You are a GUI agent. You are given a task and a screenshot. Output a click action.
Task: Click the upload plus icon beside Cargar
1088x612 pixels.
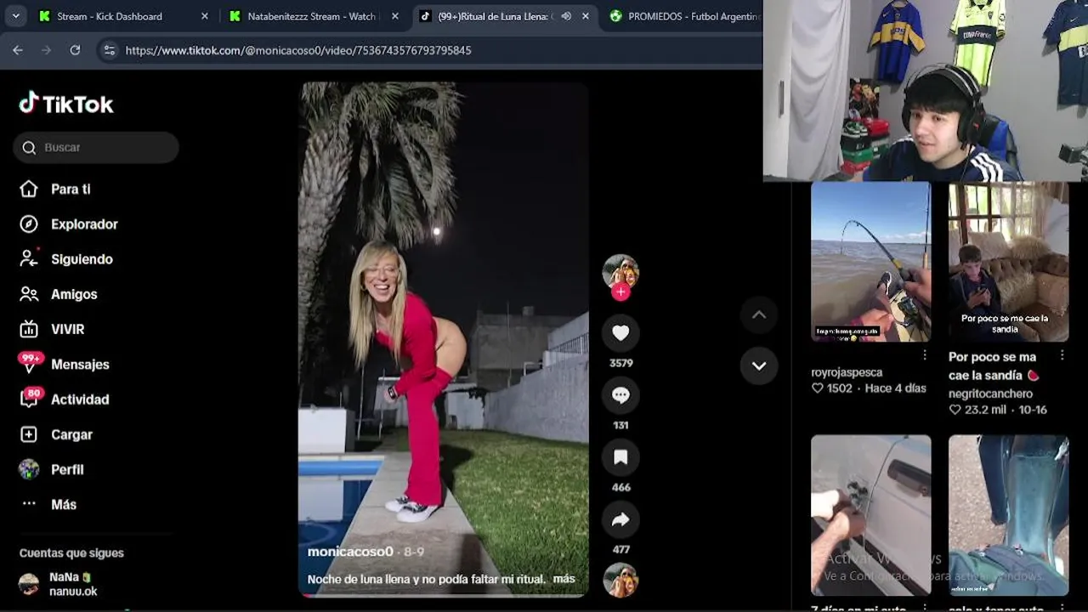click(x=29, y=434)
